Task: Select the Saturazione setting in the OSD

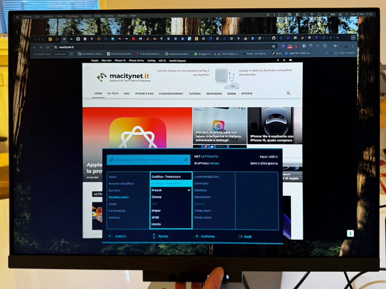Action: 202,197
